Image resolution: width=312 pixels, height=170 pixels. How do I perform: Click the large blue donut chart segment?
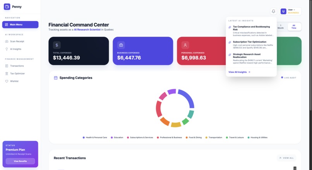pyautogui.click(x=188, y=97)
